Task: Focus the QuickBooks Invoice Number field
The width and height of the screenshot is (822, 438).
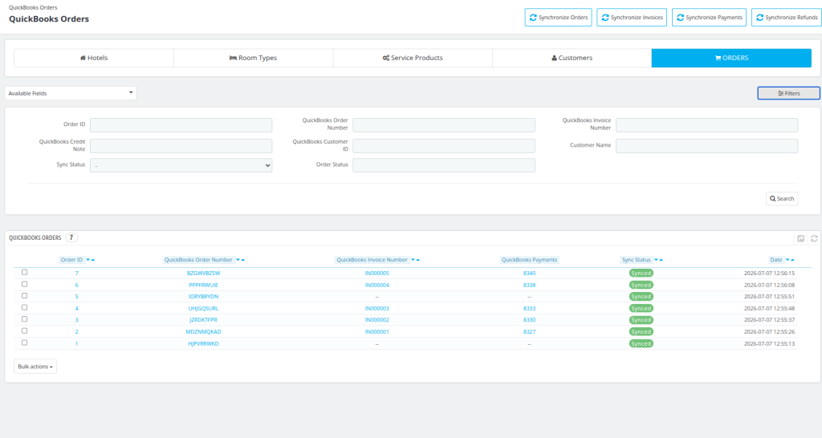Action: [x=706, y=124]
